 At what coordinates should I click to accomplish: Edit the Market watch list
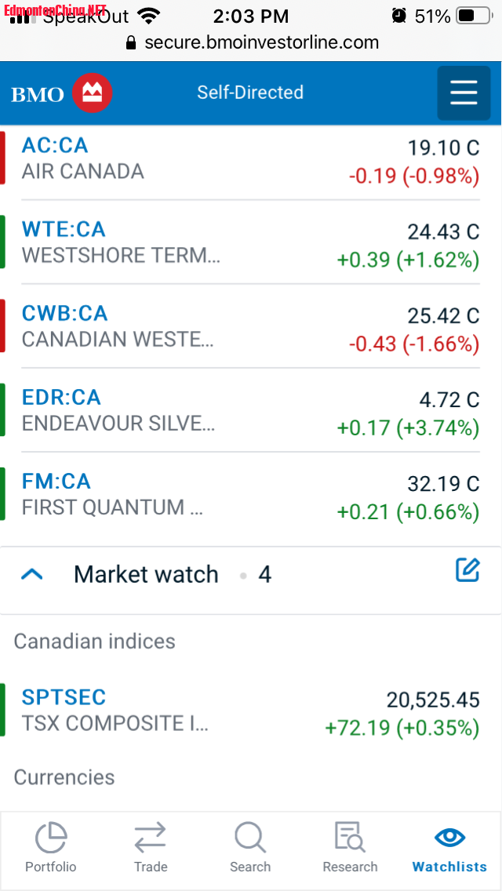[x=467, y=570]
